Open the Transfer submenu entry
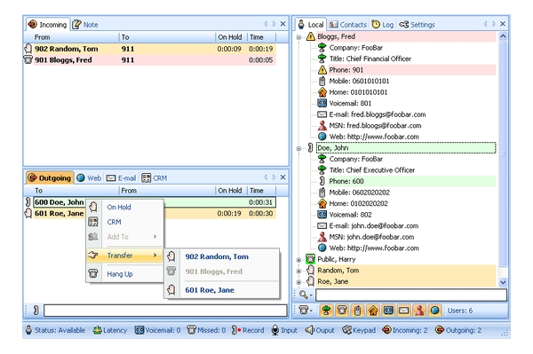The height and width of the screenshot is (354, 533). [x=124, y=256]
